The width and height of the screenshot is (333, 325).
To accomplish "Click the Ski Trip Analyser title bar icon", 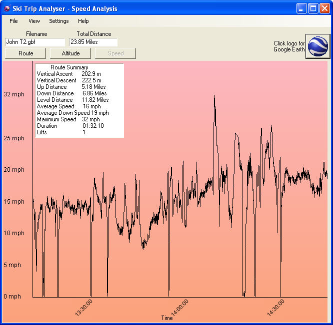I will (7, 8).
